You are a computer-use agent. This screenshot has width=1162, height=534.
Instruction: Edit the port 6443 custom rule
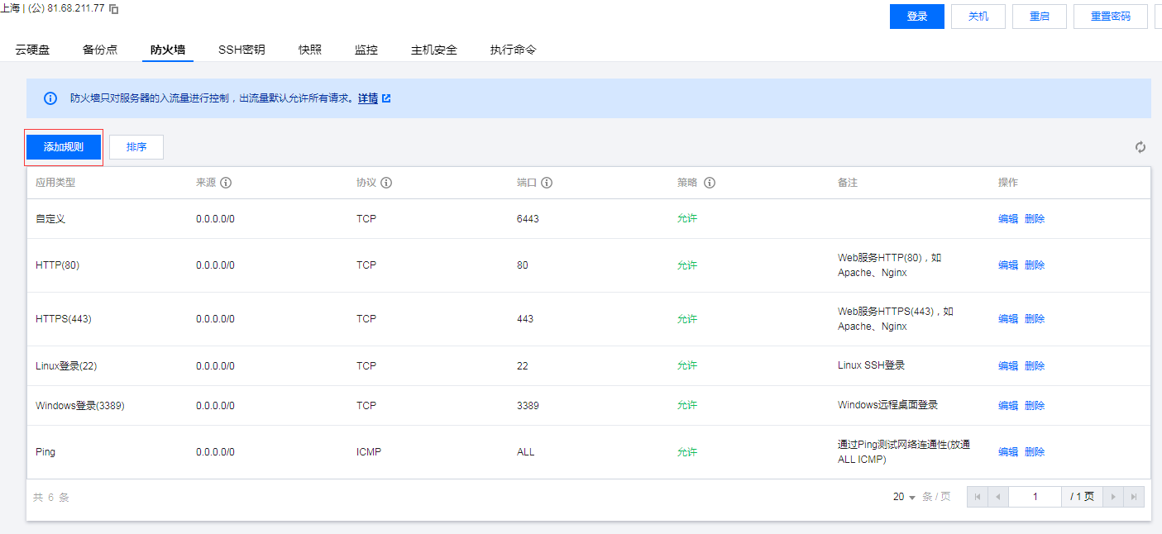[x=1007, y=219]
